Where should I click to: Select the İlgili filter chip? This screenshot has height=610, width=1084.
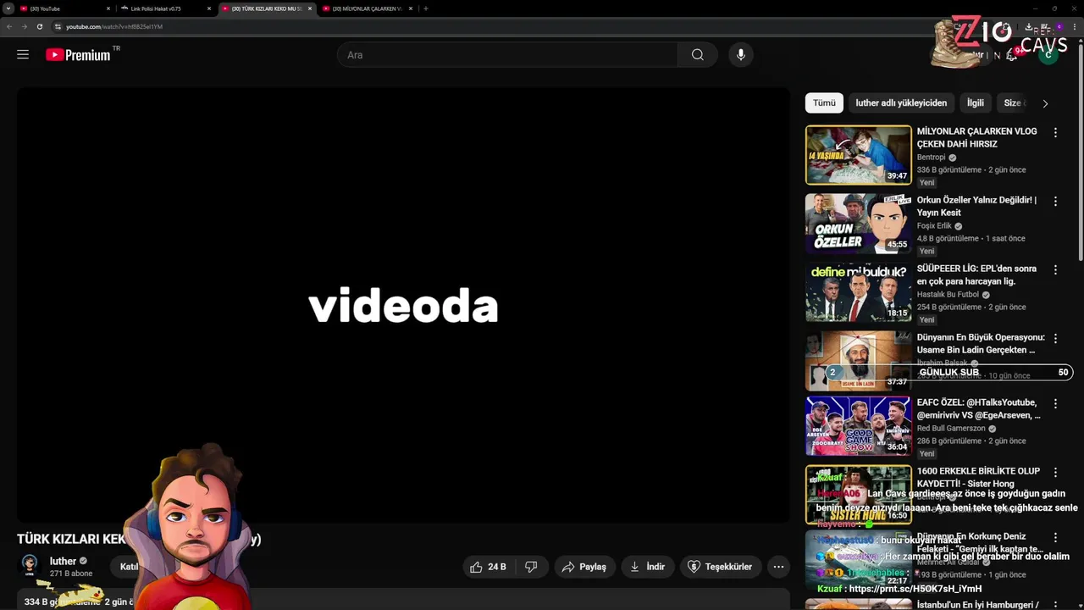976,103
